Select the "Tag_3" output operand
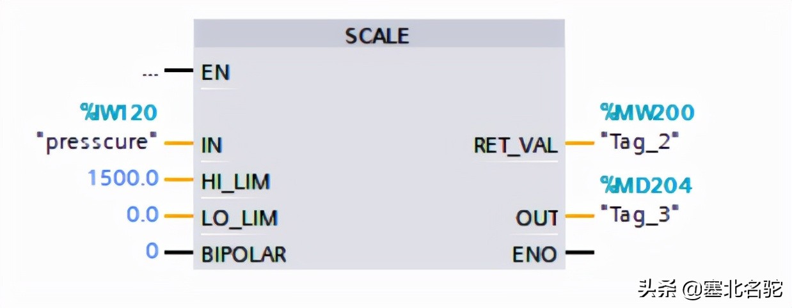The width and height of the screenshot is (792, 308). pyautogui.click(x=638, y=214)
